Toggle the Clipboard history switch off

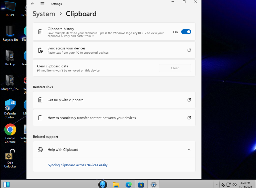[x=186, y=32]
